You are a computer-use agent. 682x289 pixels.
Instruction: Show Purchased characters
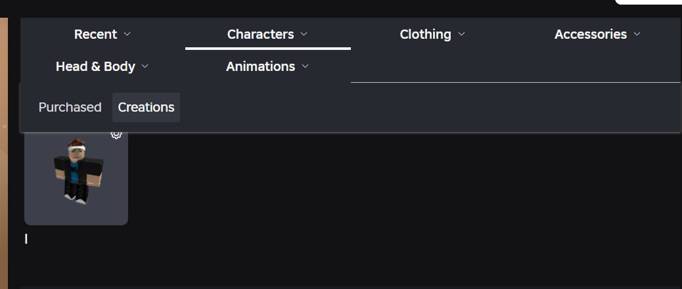point(70,107)
